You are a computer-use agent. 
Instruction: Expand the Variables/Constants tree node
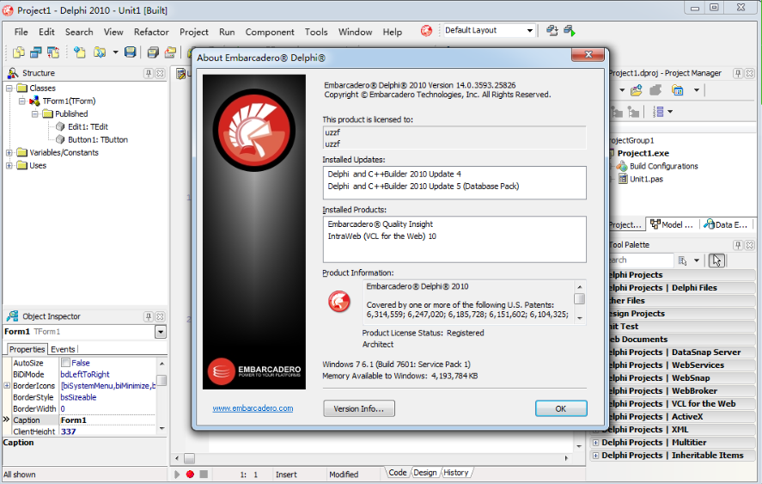[x=9, y=153]
